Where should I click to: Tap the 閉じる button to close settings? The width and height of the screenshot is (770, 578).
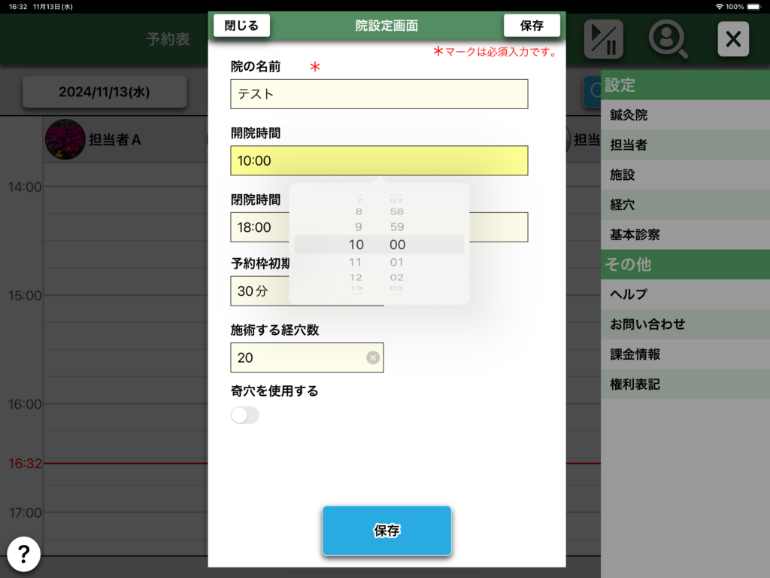click(x=241, y=26)
